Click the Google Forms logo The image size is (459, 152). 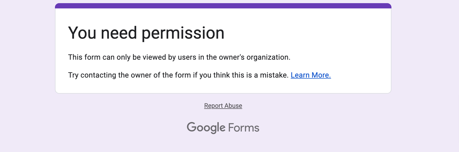[223, 128]
